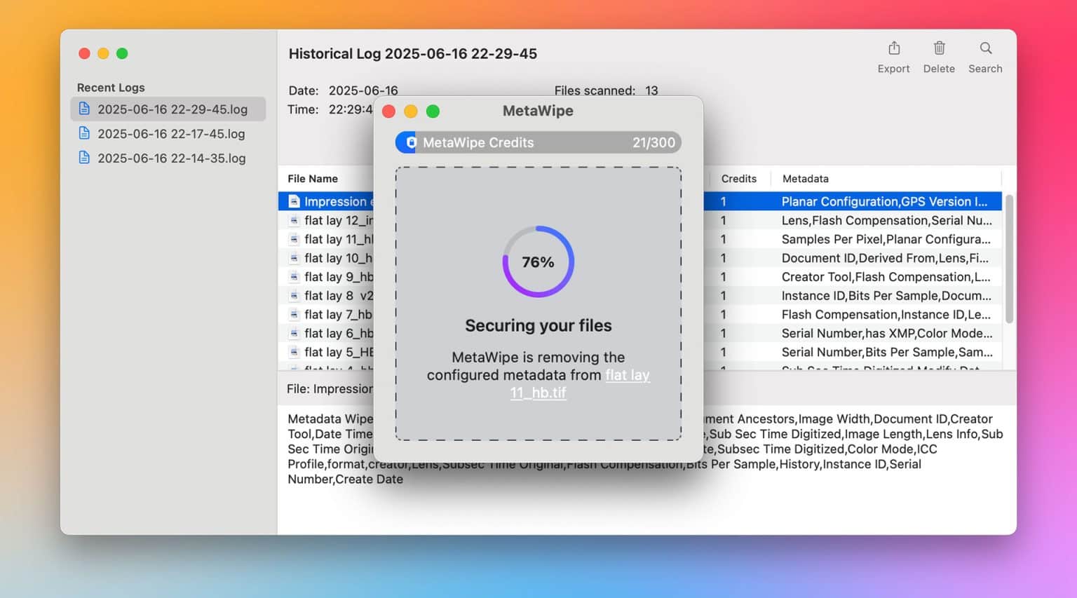Viewport: 1077px width, 598px height.
Task: Open Search via the magnifying glass icon
Action: (985, 49)
